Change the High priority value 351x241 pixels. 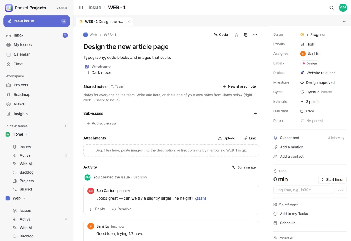click(x=307, y=44)
